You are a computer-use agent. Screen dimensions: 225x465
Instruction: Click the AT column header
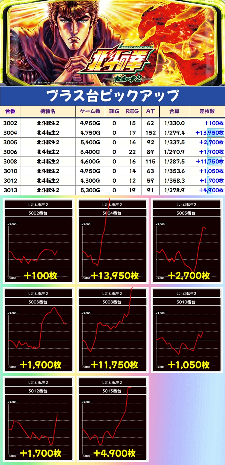(x=150, y=111)
